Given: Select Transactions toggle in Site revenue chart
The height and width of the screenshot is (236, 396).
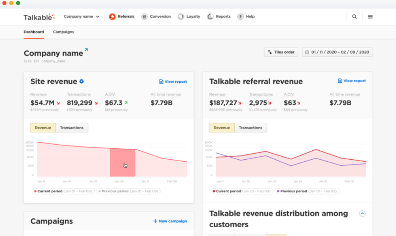Looking at the screenshot, I should click(x=72, y=128).
